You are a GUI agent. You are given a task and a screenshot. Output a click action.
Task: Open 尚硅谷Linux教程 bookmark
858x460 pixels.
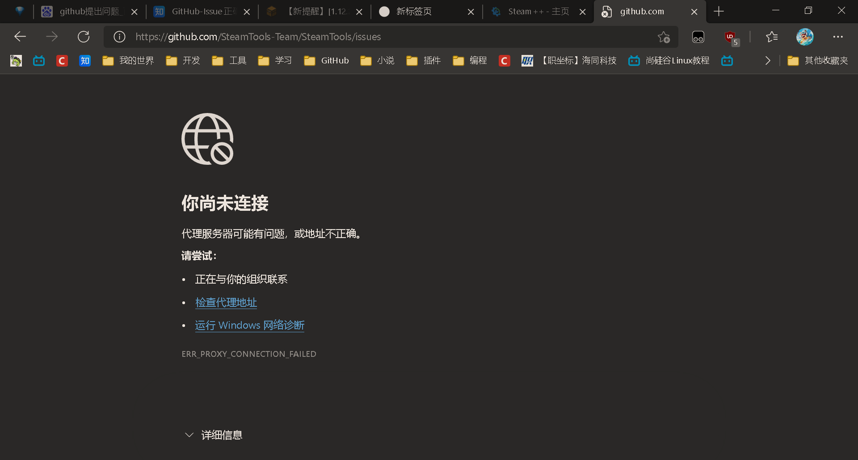point(669,61)
